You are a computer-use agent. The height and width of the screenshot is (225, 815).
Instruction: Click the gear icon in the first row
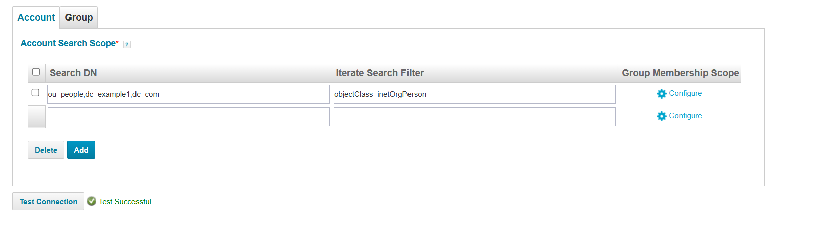pos(662,94)
